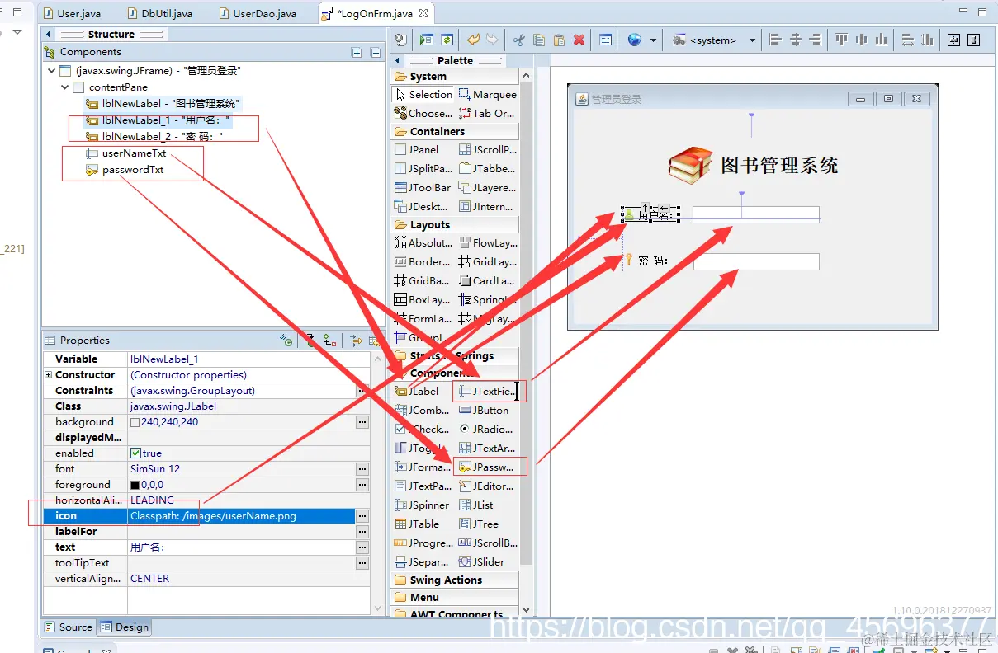Select the JSpinner palette component
Screen dimensions: 998x653
click(423, 505)
